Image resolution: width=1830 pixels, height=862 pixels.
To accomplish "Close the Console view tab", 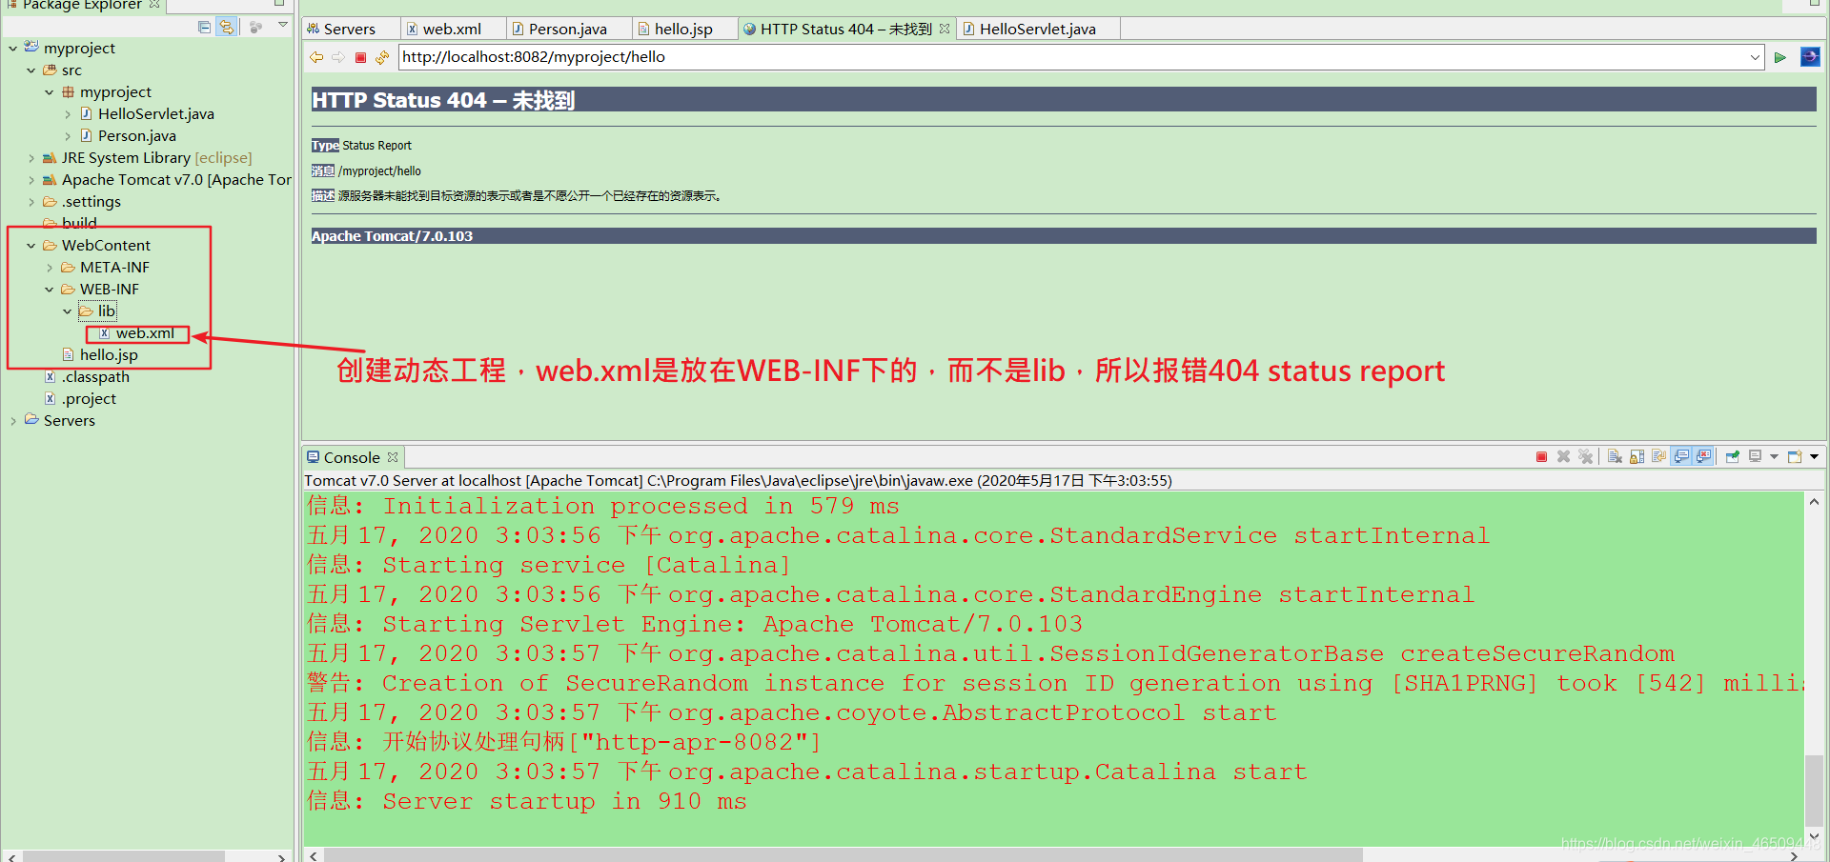I will tap(392, 457).
